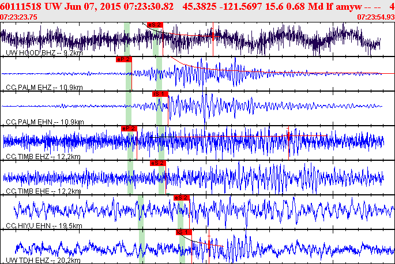
Task: Click the longitude value -121.5697
Action: tap(240, 6)
